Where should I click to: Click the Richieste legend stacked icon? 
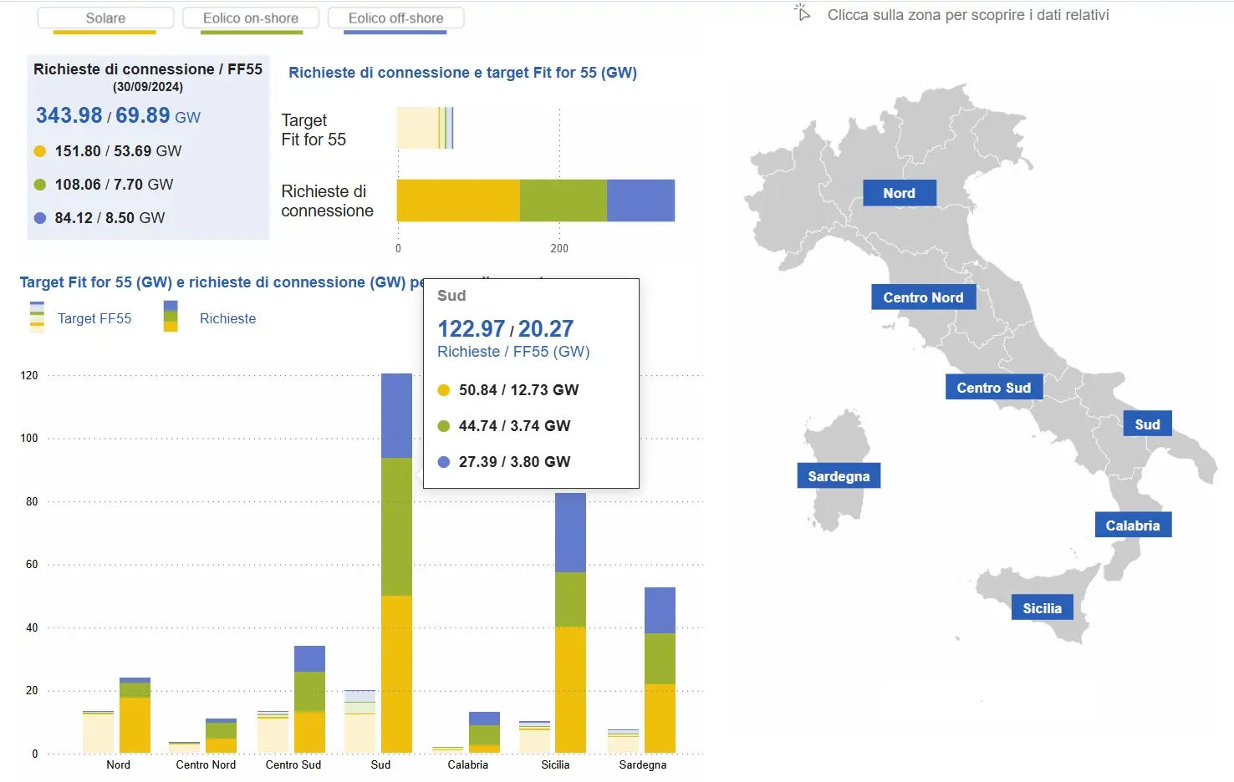coord(171,317)
